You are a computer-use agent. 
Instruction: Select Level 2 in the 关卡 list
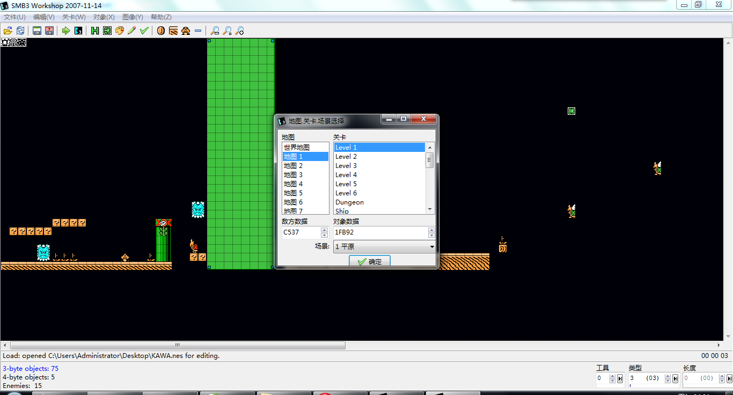coord(379,157)
